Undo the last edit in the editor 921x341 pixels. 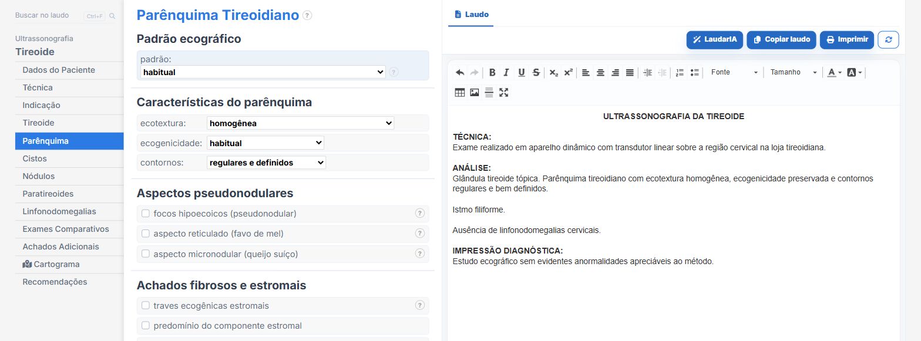460,72
